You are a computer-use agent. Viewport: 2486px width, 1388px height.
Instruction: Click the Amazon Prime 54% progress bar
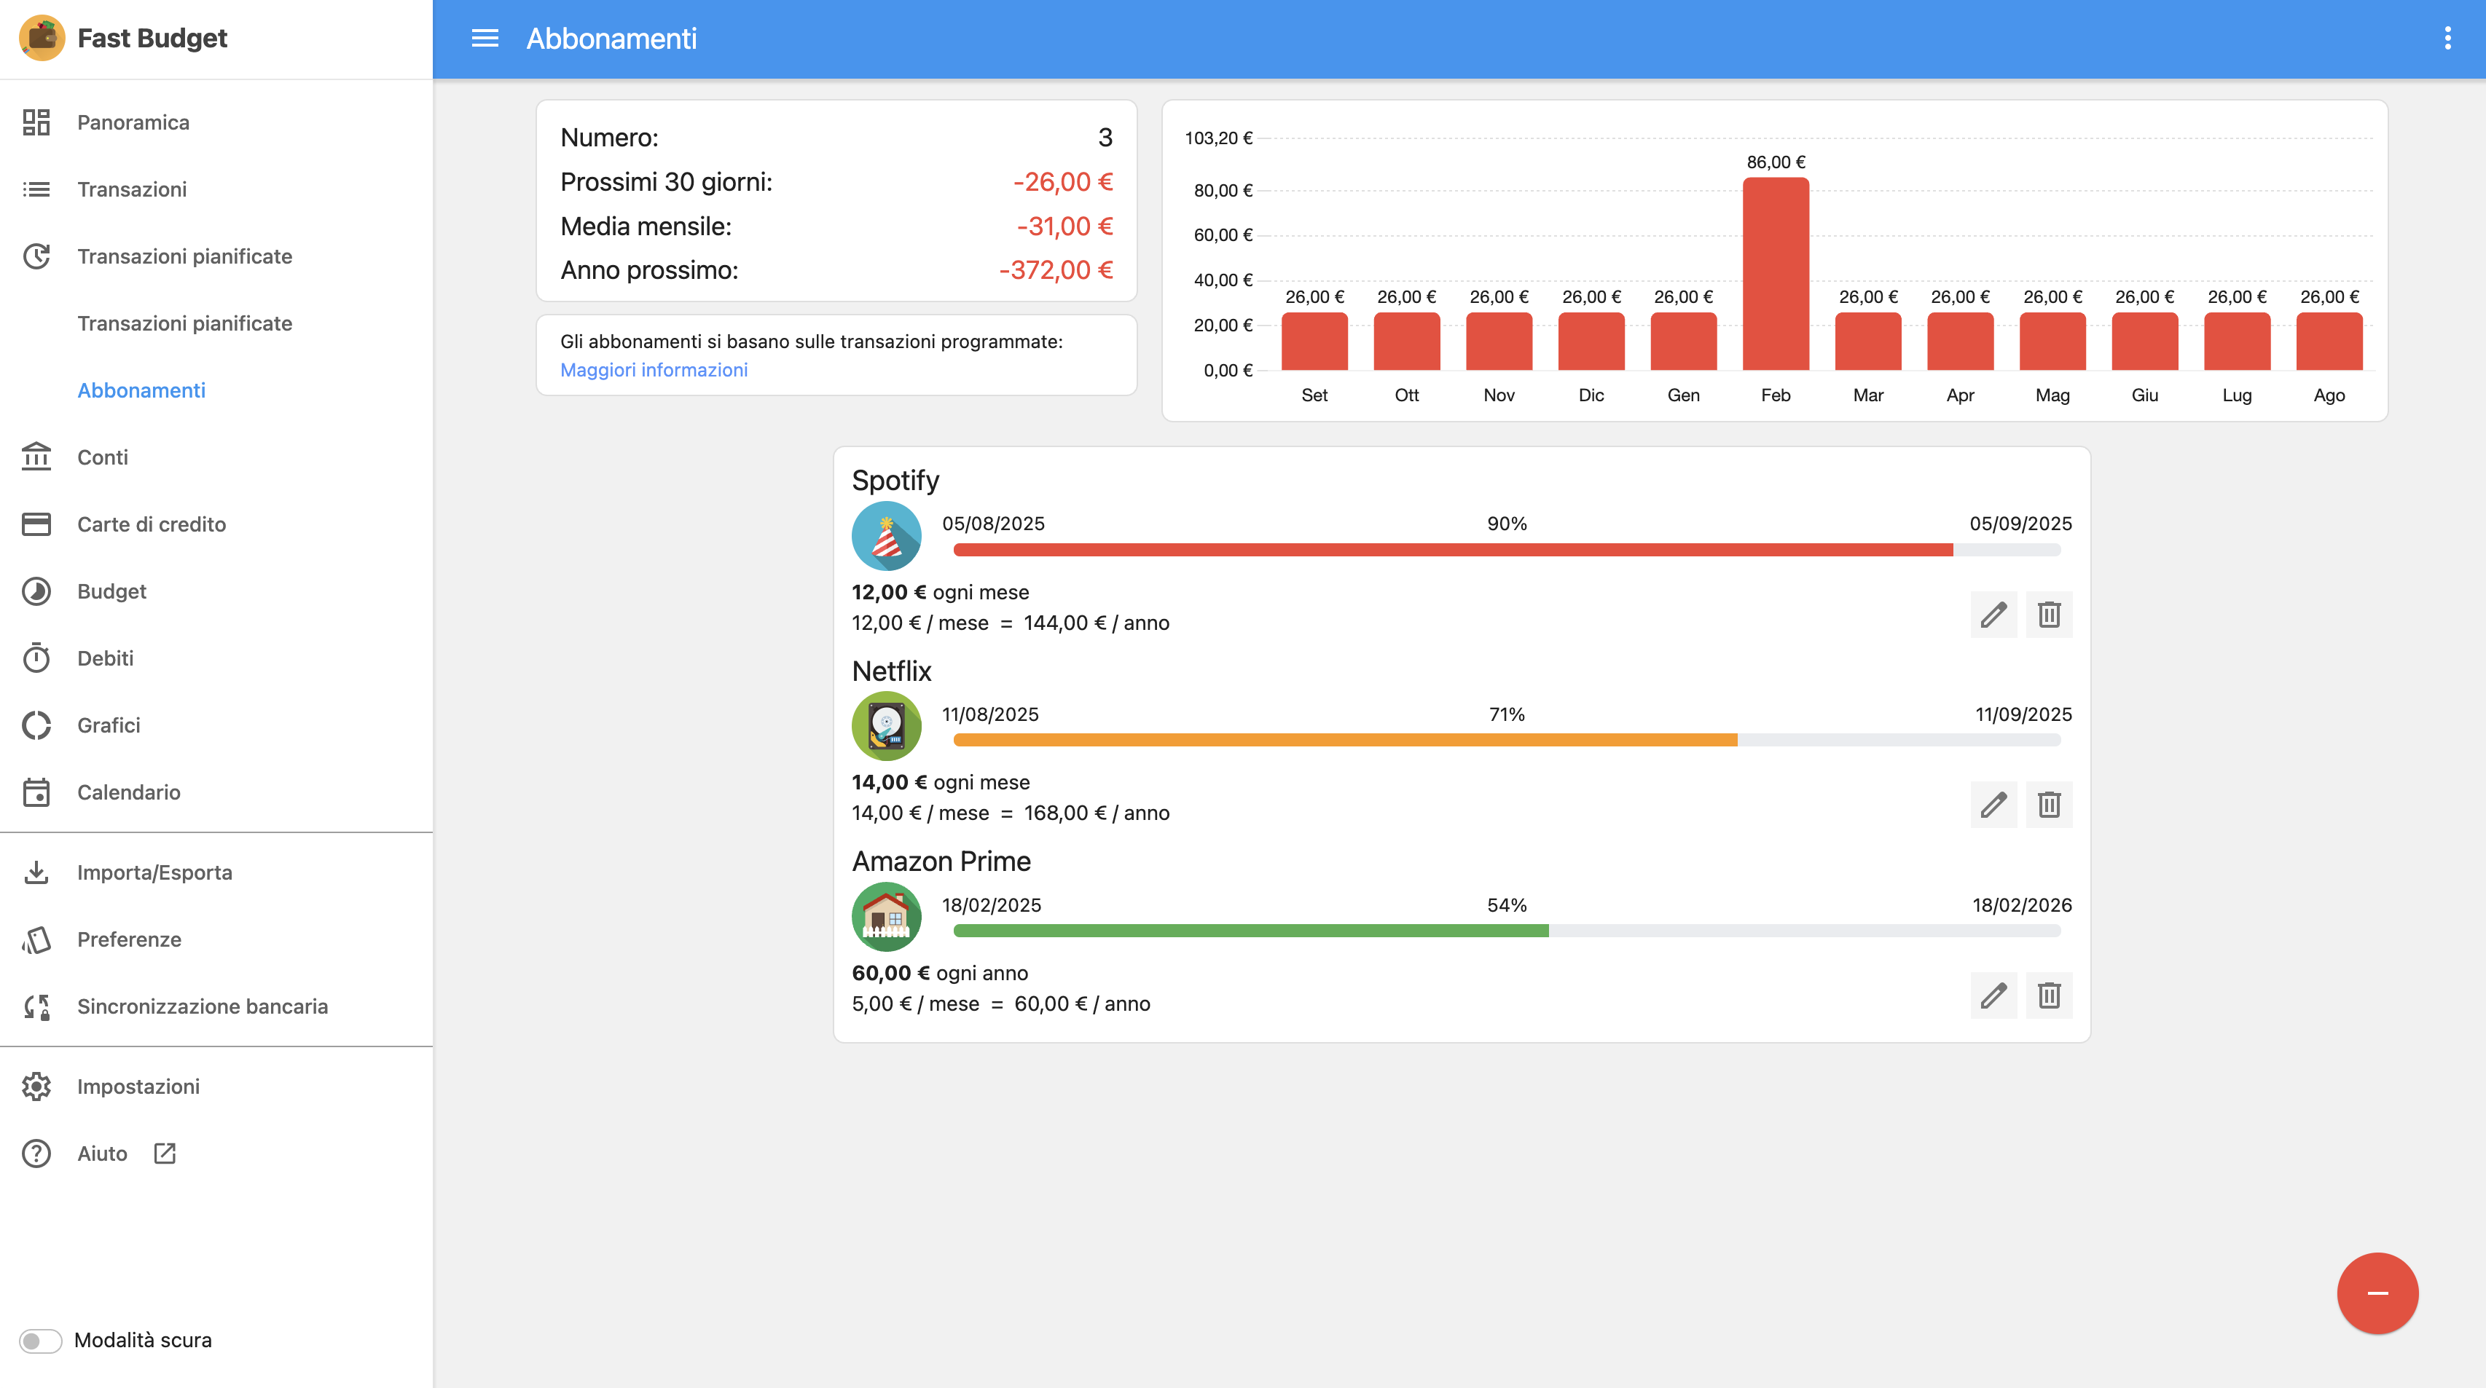pyautogui.click(x=1507, y=931)
